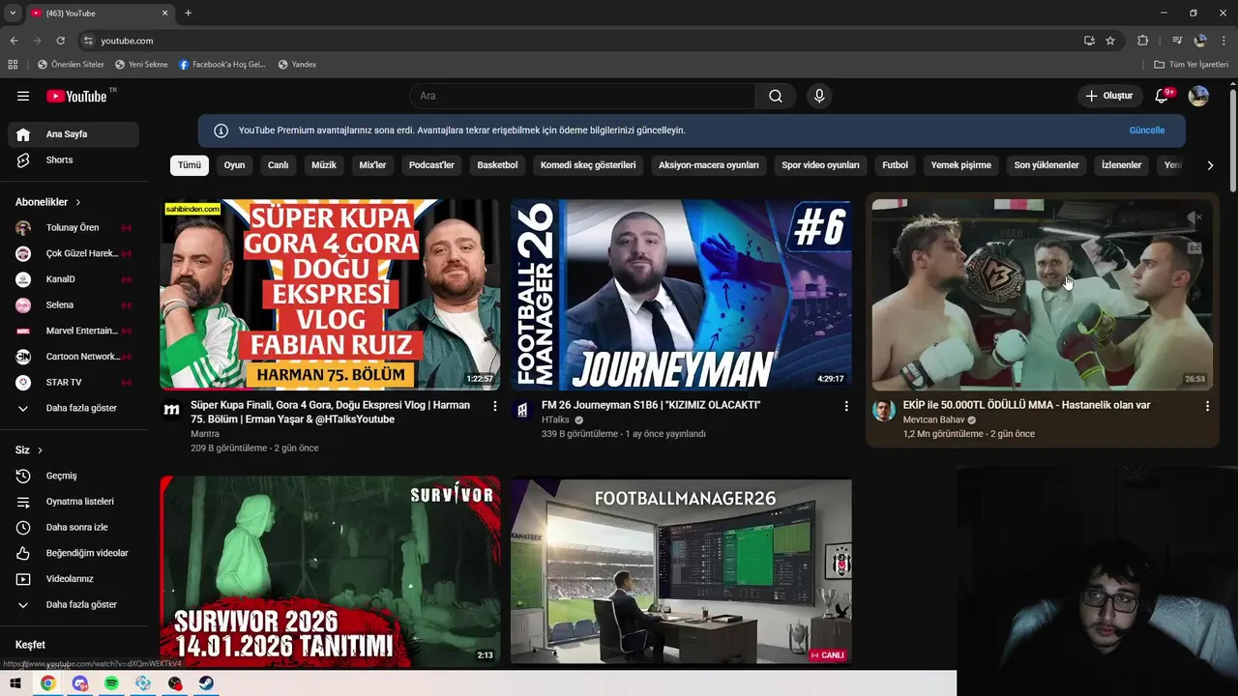Select the Futbol filter chip
Viewport: 1238px width, 696px height.
coord(896,165)
